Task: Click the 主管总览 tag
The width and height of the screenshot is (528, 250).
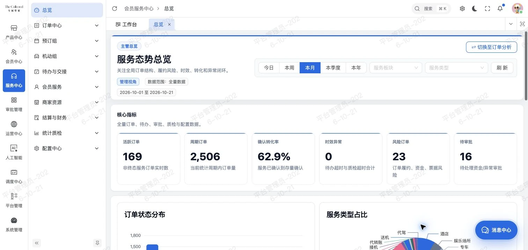Action: coord(129,46)
